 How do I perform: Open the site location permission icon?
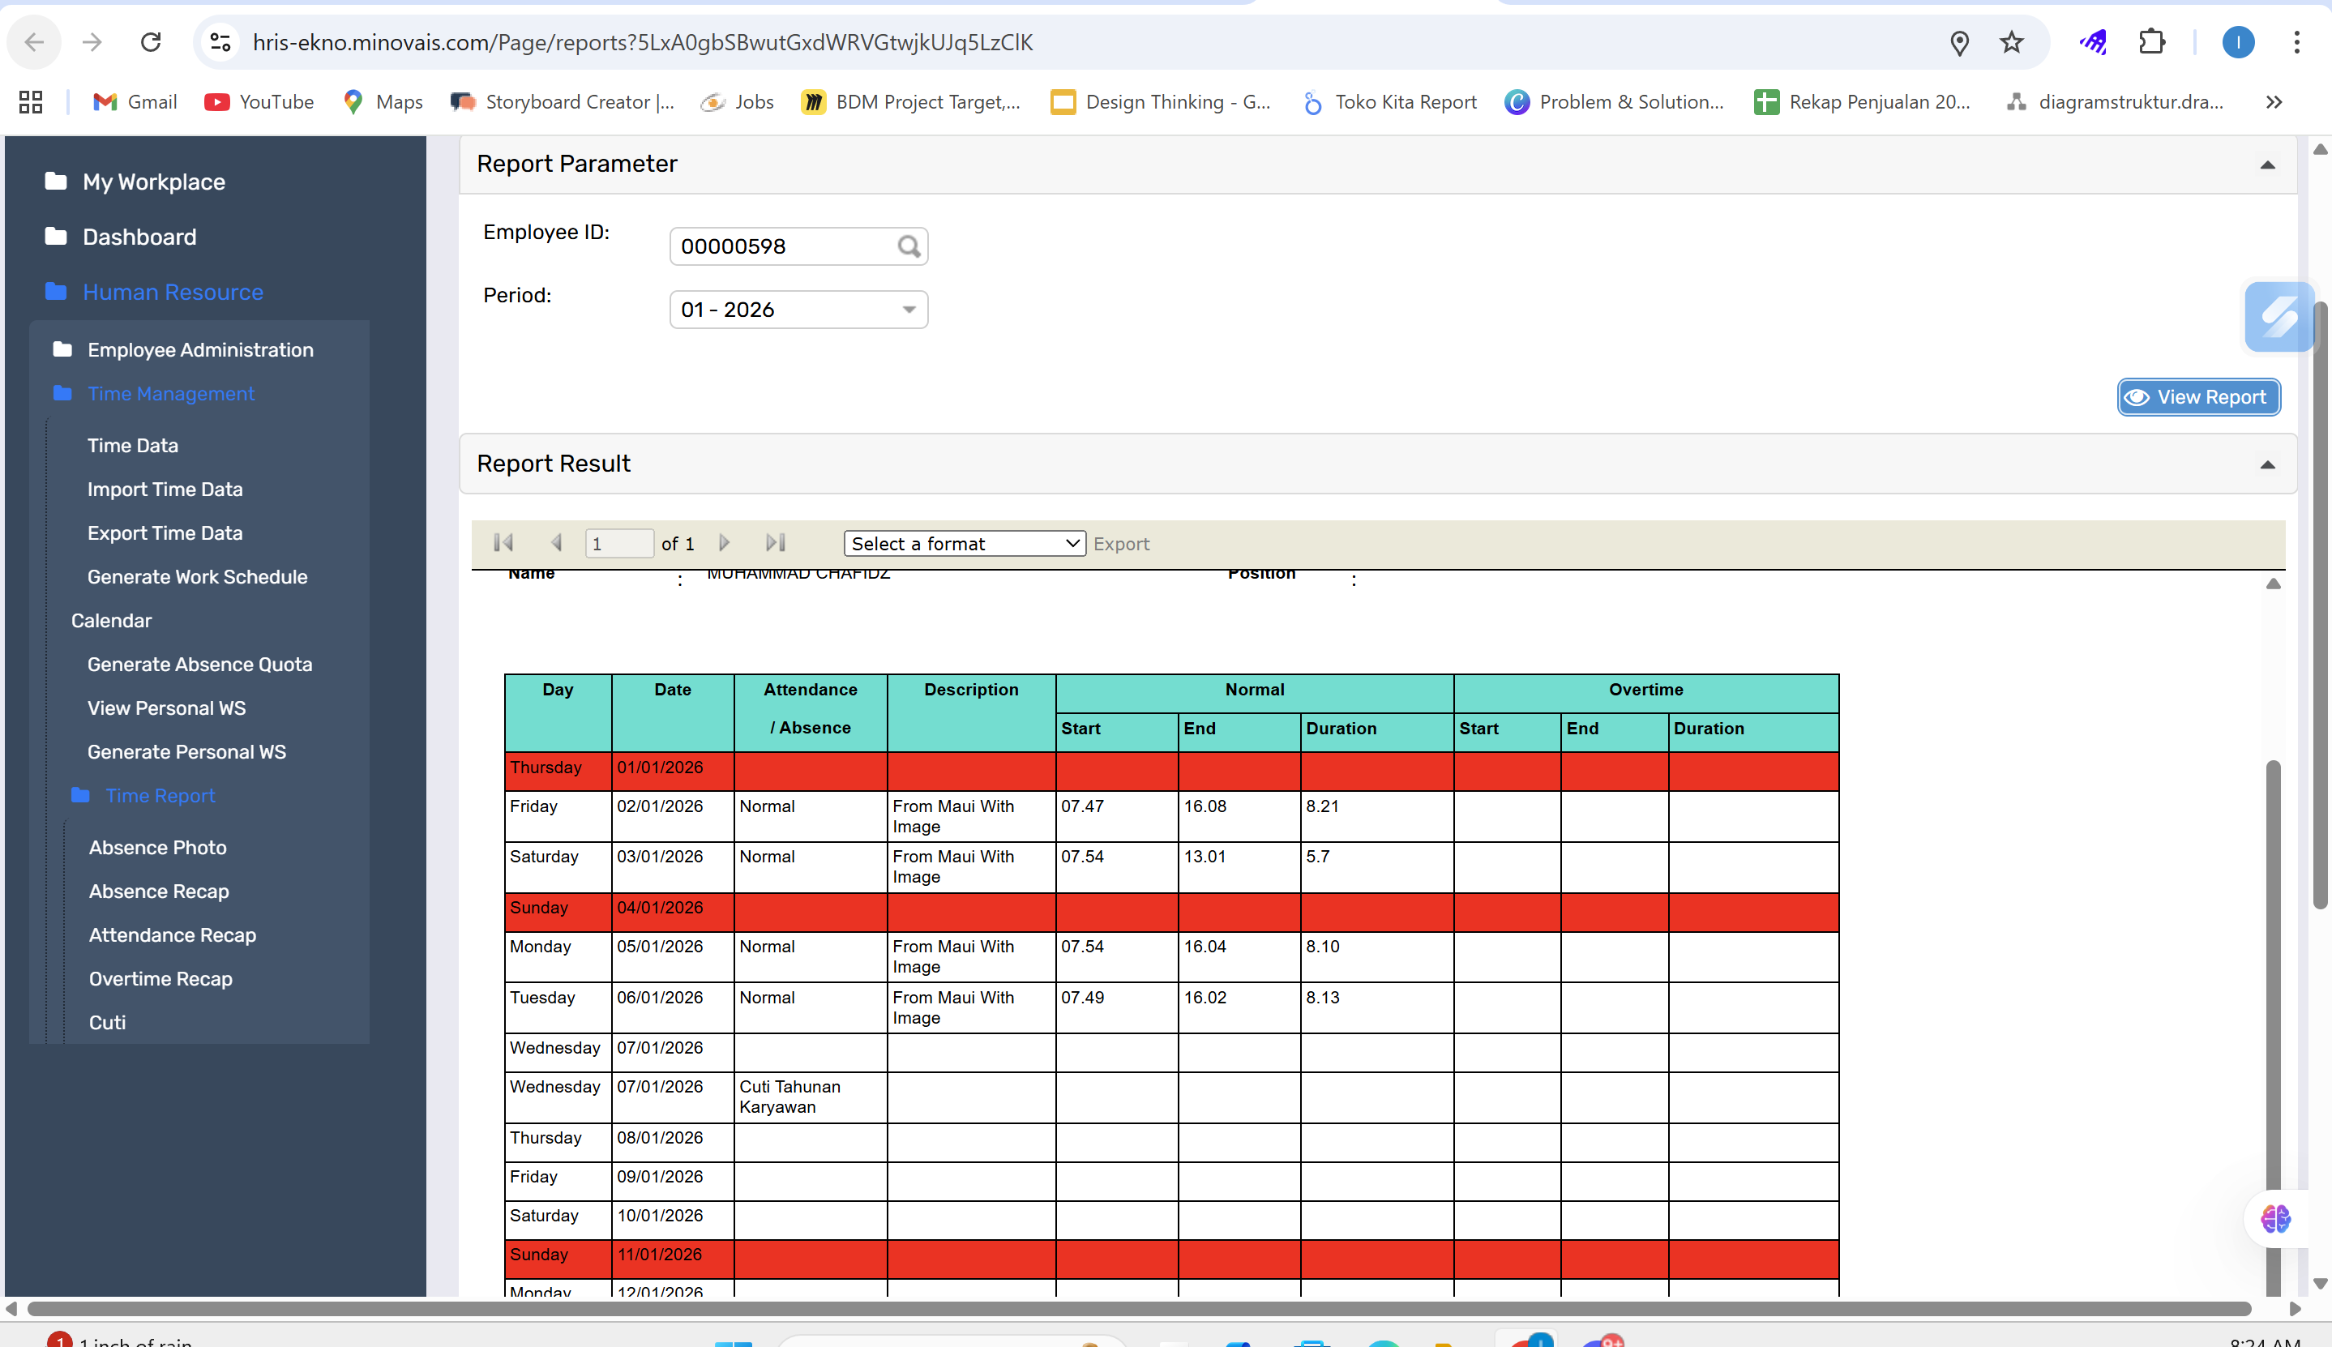(1958, 43)
